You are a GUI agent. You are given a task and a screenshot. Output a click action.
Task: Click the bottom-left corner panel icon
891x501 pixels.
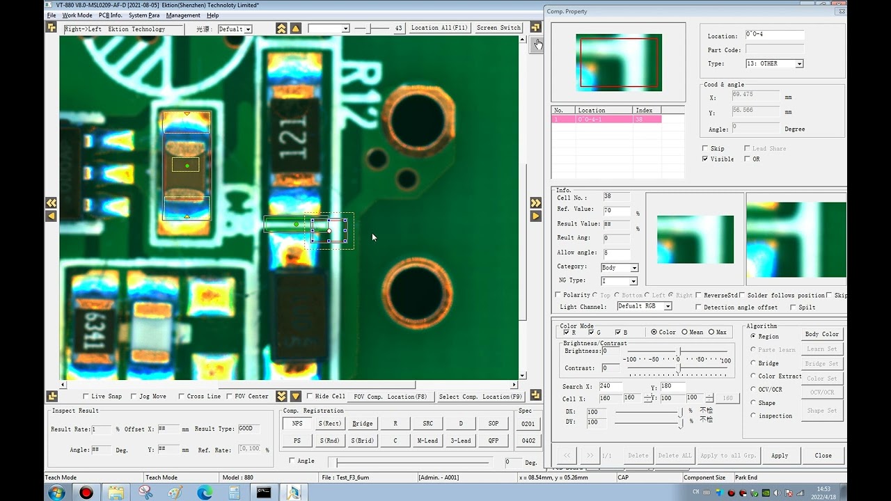coord(51,396)
